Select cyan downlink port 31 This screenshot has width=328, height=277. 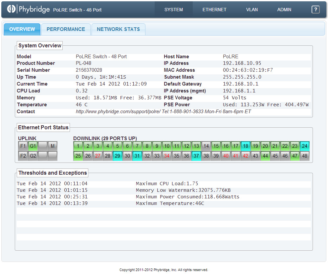[137, 156]
